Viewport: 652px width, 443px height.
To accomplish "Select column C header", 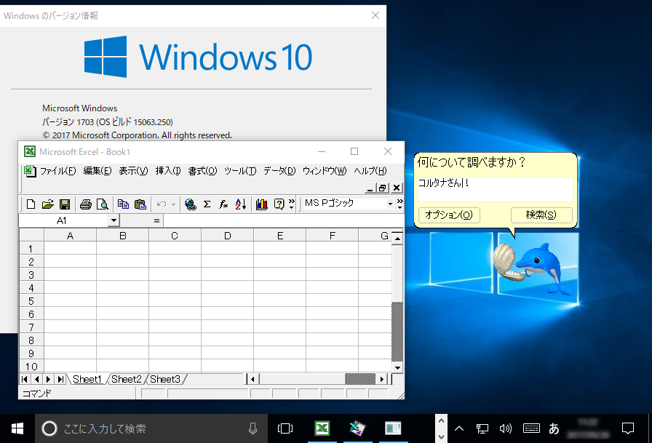I will tap(175, 236).
